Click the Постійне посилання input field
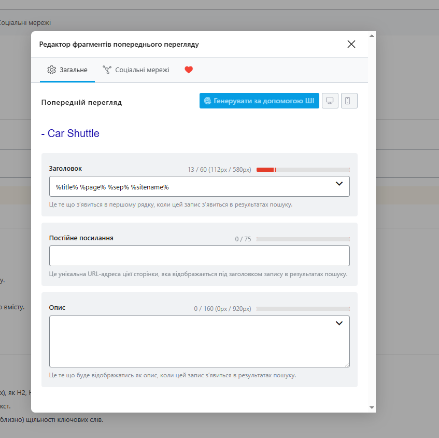 coord(200,256)
